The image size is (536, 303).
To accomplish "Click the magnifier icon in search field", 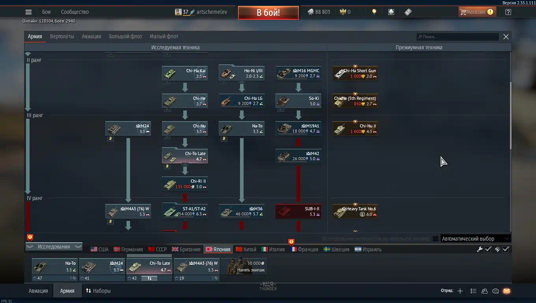I will 420,37.
